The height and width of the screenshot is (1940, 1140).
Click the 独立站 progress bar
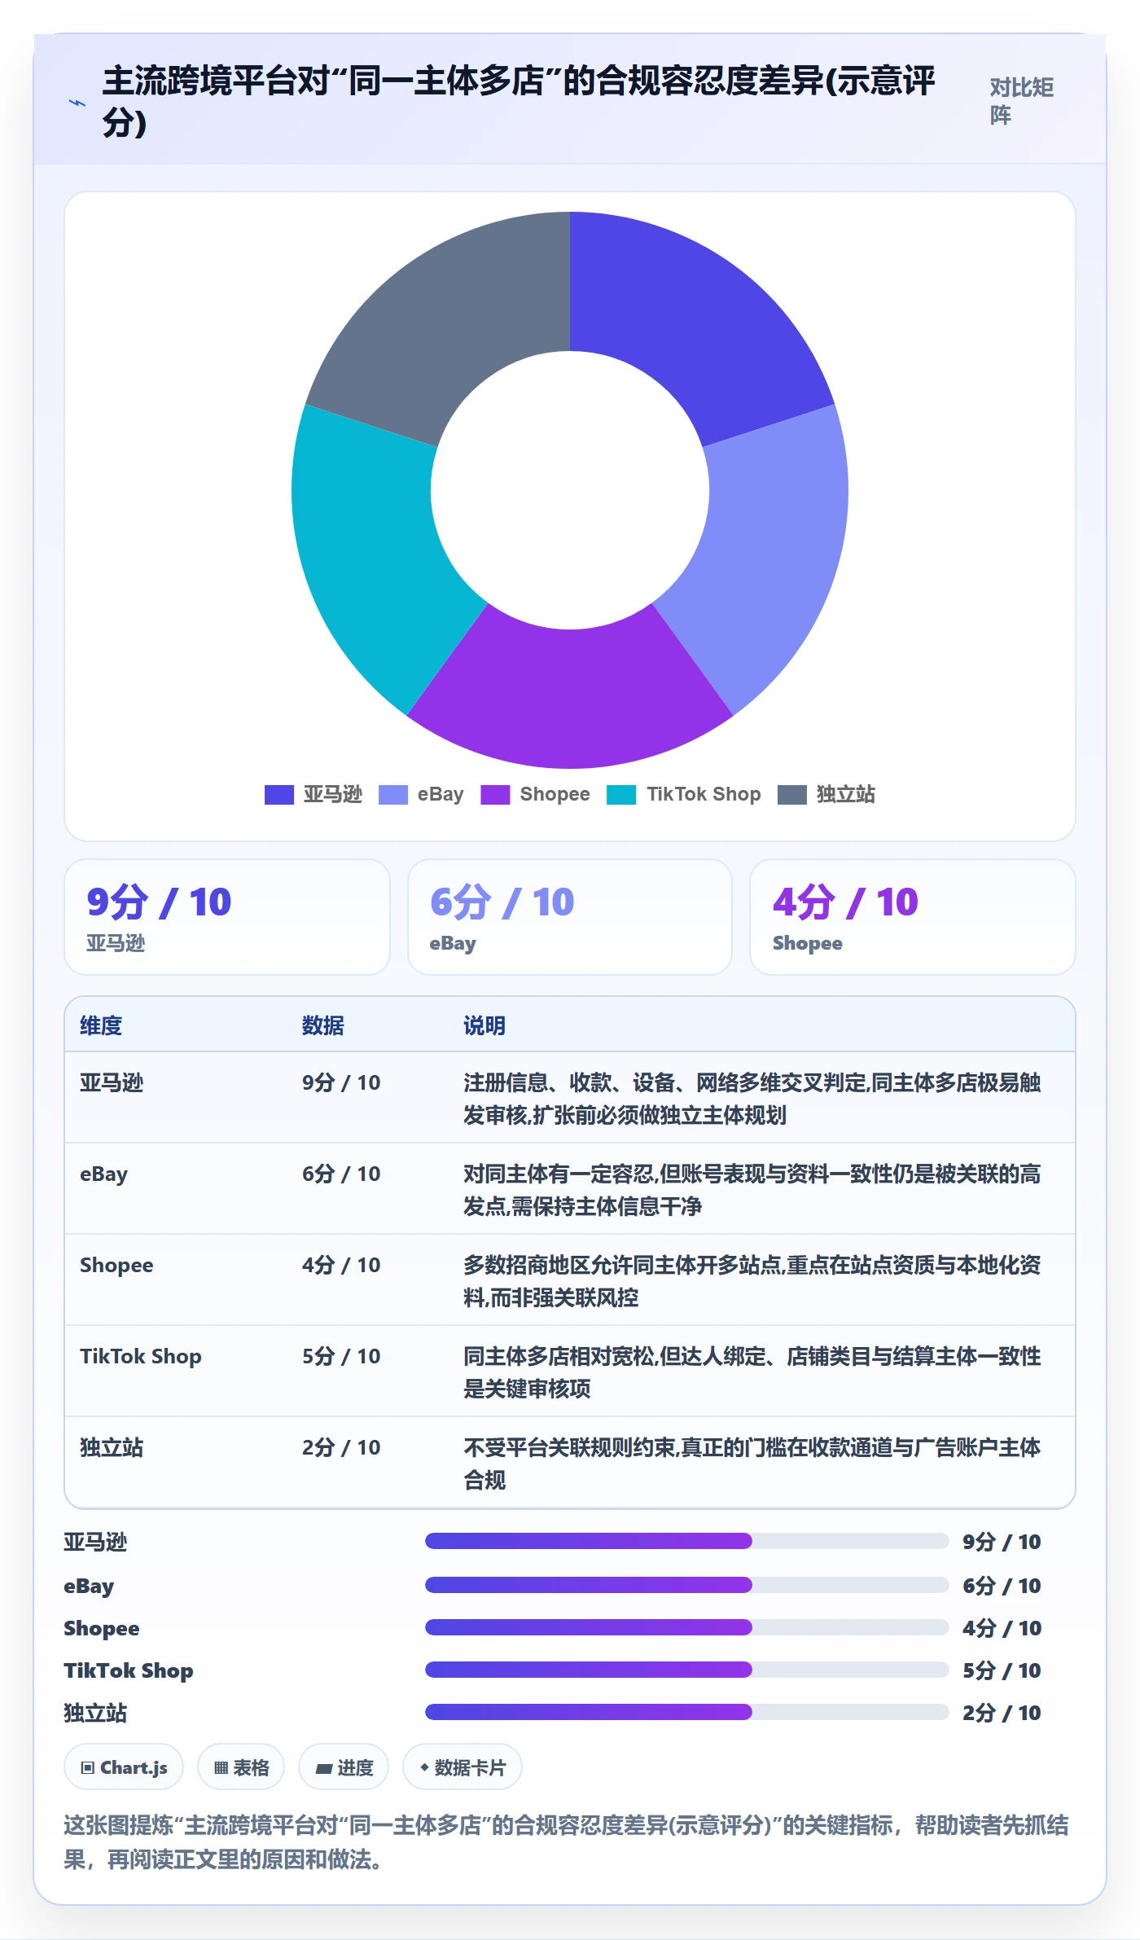click(686, 1712)
